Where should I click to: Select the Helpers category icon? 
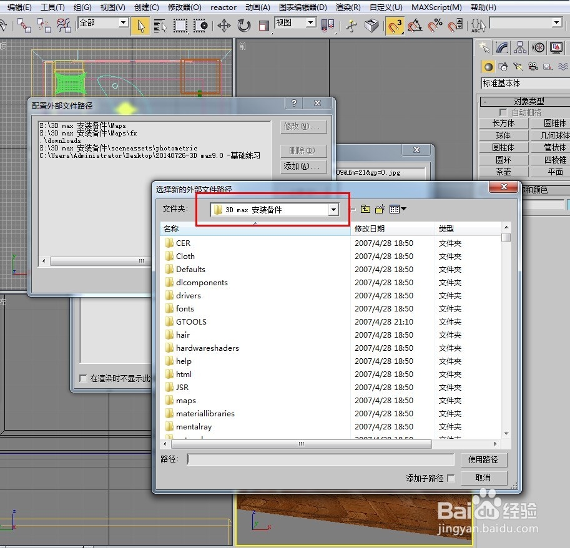click(x=548, y=67)
